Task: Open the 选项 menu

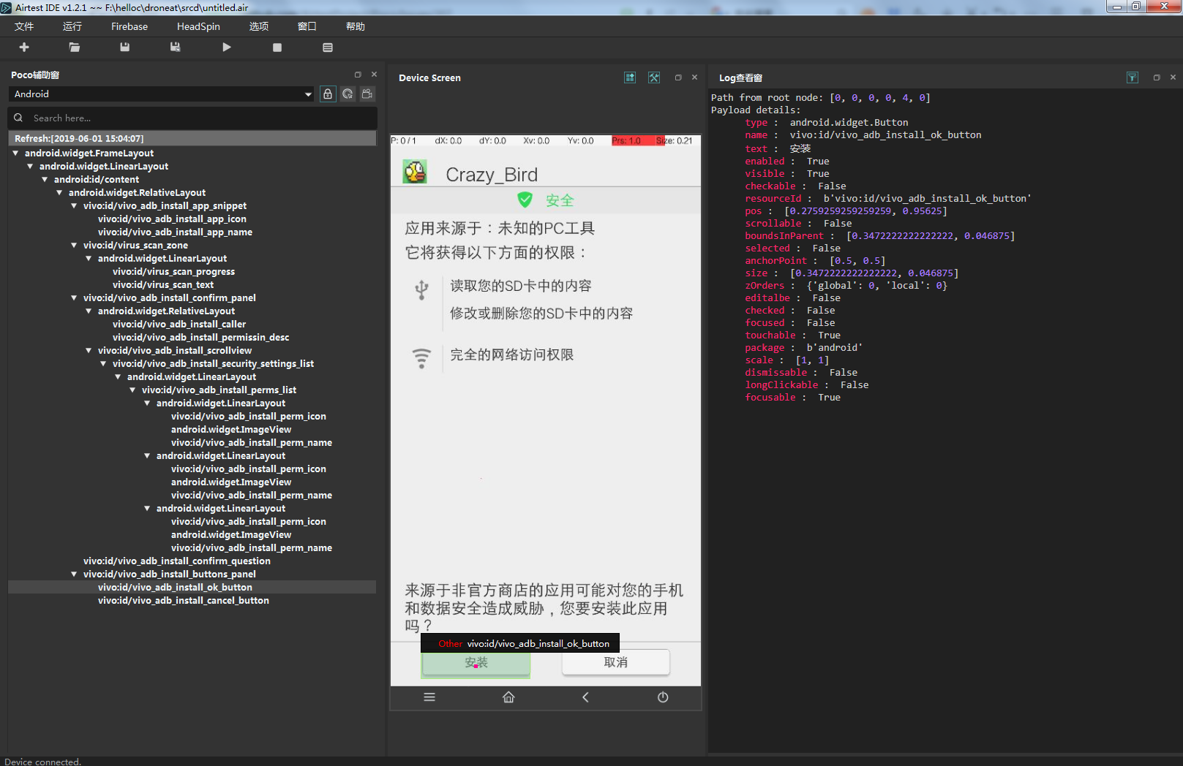Action: (259, 26)
